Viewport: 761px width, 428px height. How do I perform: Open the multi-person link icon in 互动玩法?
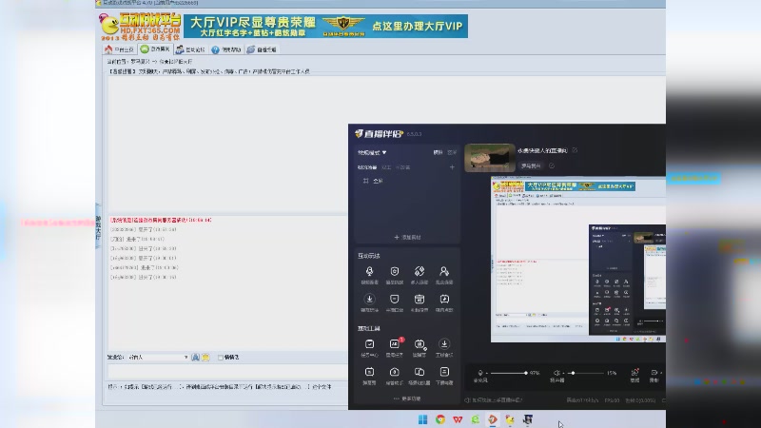pyautogui.click(x=420, y=271)
